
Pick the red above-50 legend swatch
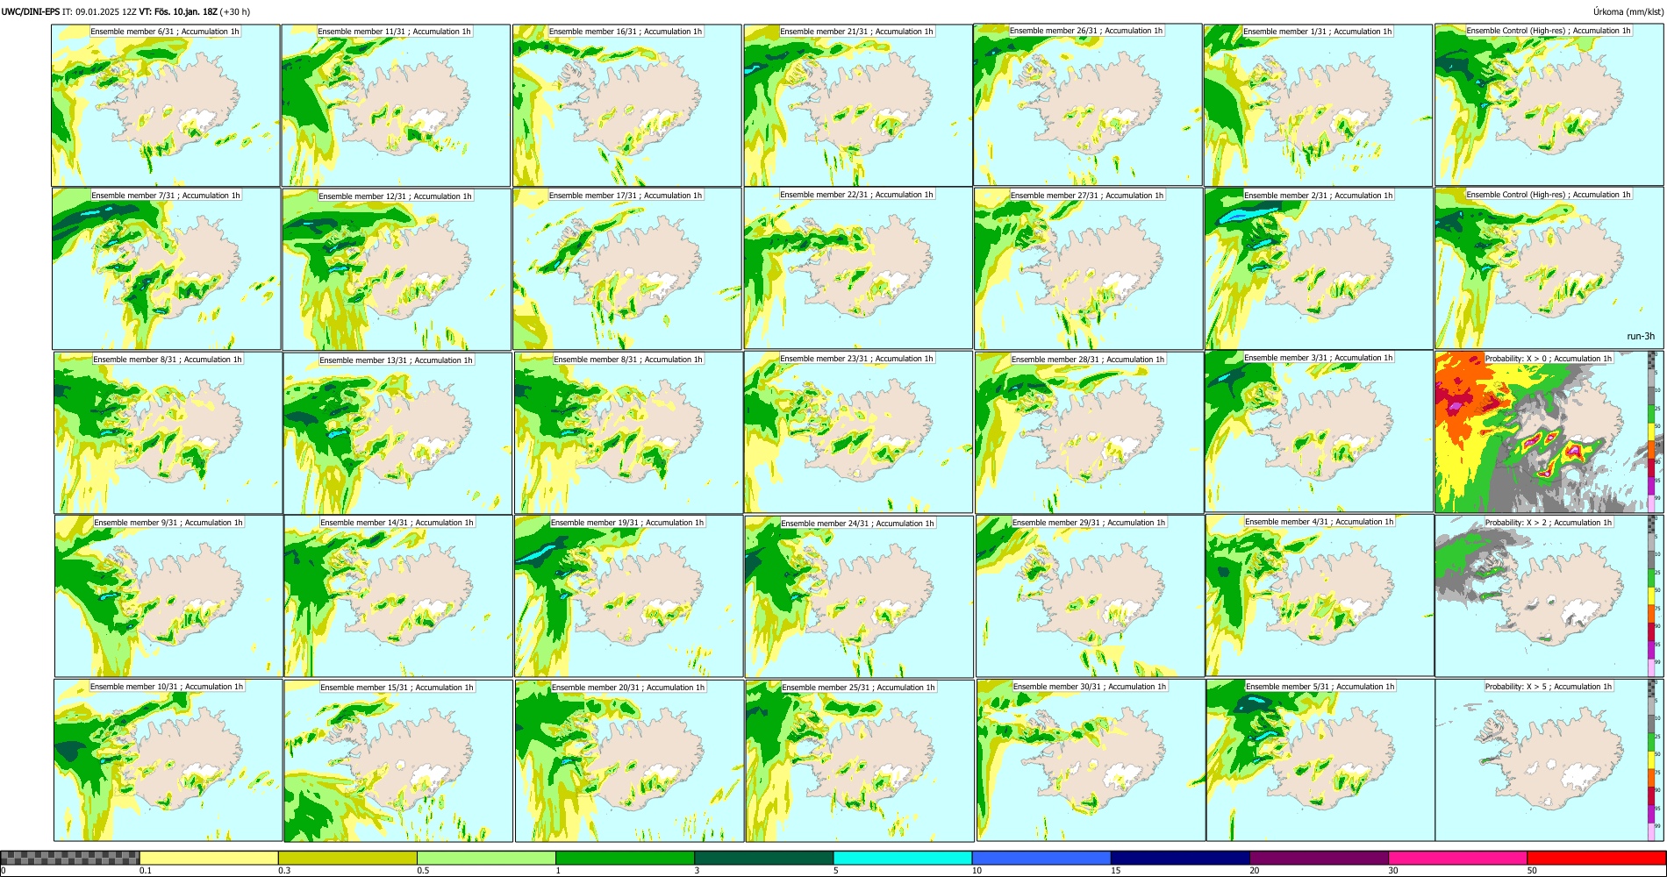coord(1596,858)
